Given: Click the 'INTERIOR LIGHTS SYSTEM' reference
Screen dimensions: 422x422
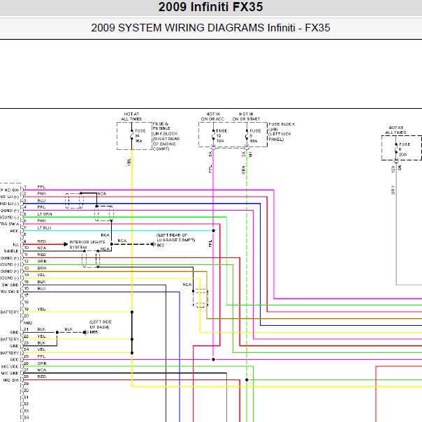Looking at the screenshot, I should [x=87, y=245].
